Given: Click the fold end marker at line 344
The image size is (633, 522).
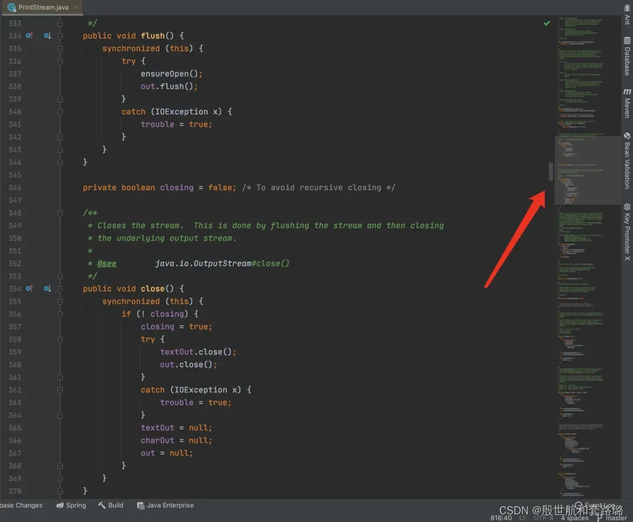Looking at the screenshot, I should point(60,162).
